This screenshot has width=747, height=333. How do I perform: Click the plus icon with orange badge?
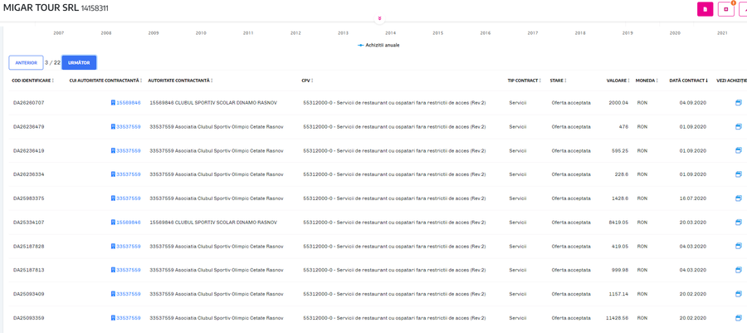(726, 9)
